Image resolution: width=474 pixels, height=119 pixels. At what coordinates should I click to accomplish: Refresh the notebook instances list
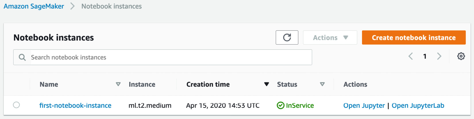pyautogui.click(x=287, y=37)
